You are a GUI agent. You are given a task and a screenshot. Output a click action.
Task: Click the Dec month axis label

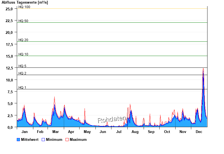(x=199, y=132)
